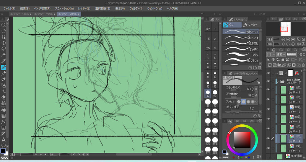Open the ファイル(F) menu
Screen dimensions: 306x162
pyautogui.click(x=9, y=8)
